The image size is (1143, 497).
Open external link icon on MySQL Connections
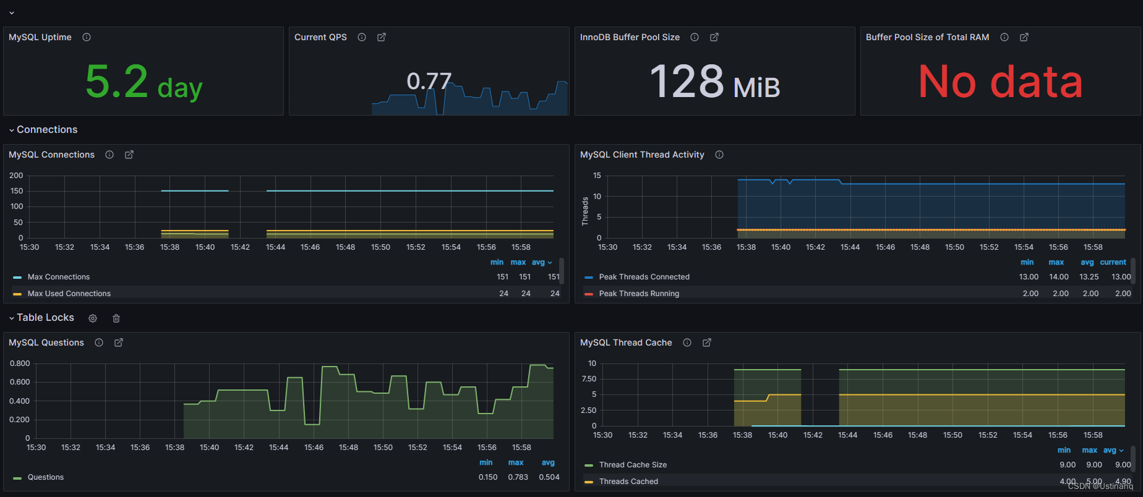point(129,155)
